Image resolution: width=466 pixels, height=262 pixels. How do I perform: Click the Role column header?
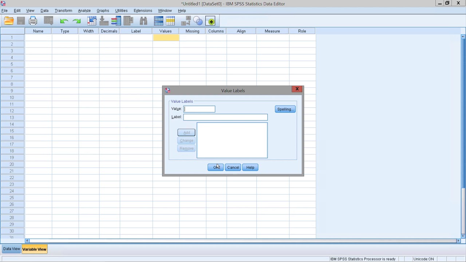pos(302,31)
